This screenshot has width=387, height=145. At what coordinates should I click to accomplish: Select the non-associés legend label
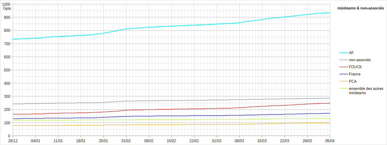[x=360, y=60]
